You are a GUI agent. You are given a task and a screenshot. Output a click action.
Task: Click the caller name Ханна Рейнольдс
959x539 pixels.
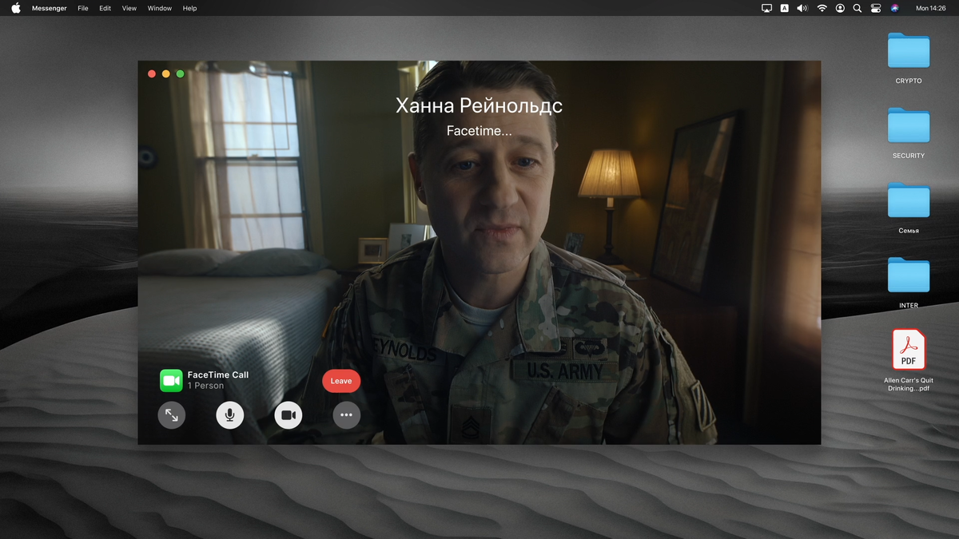[x=479, y=105]
